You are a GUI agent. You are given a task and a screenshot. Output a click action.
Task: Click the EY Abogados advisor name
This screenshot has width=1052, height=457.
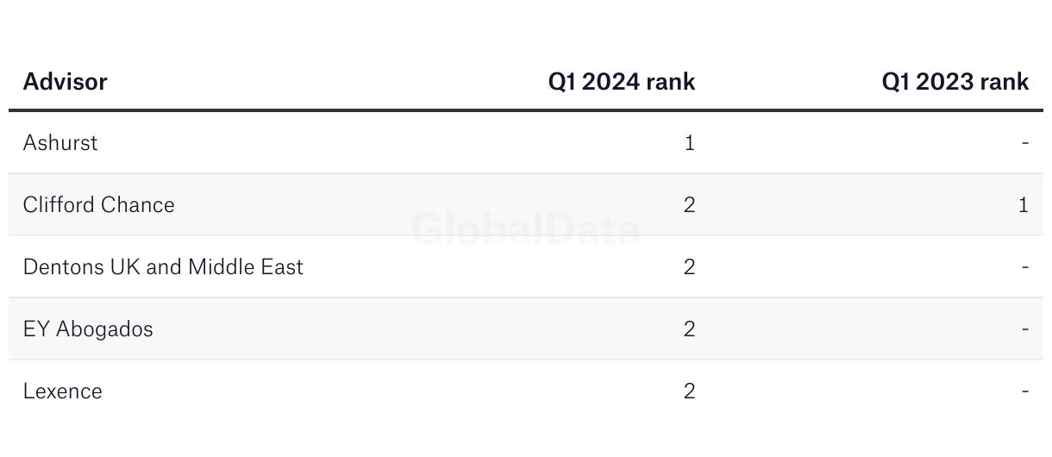[88, 329]
